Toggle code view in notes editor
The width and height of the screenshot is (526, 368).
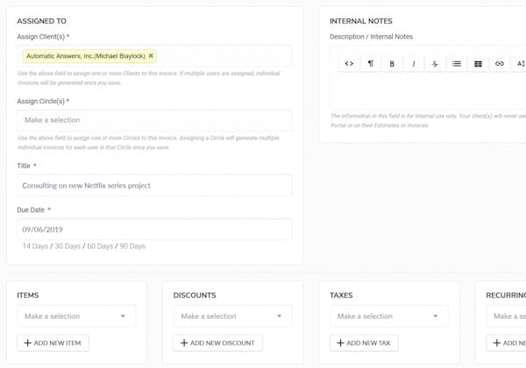(349, 64)
